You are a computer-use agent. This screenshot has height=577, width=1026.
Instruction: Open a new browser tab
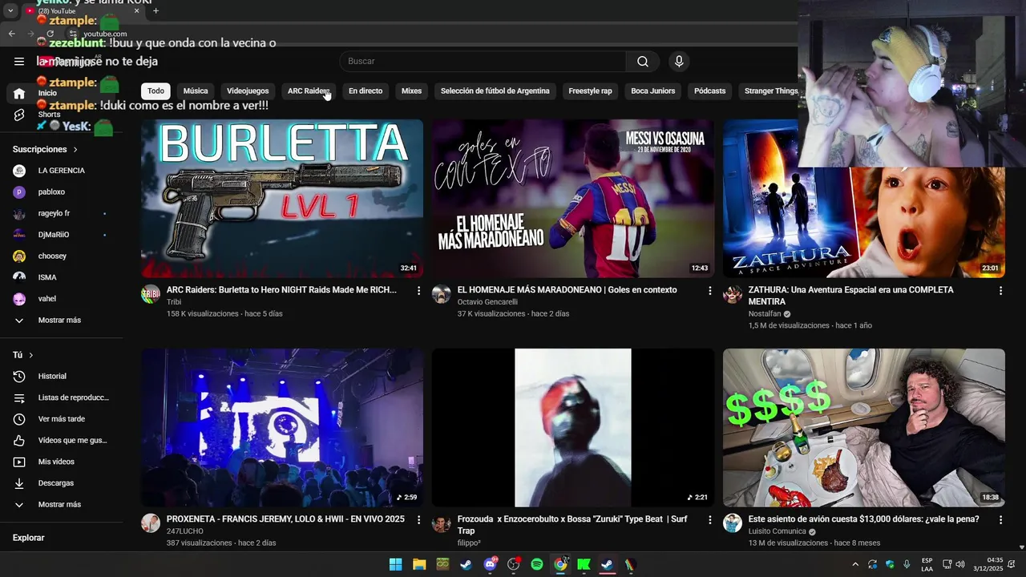click(x=156, y=11)
